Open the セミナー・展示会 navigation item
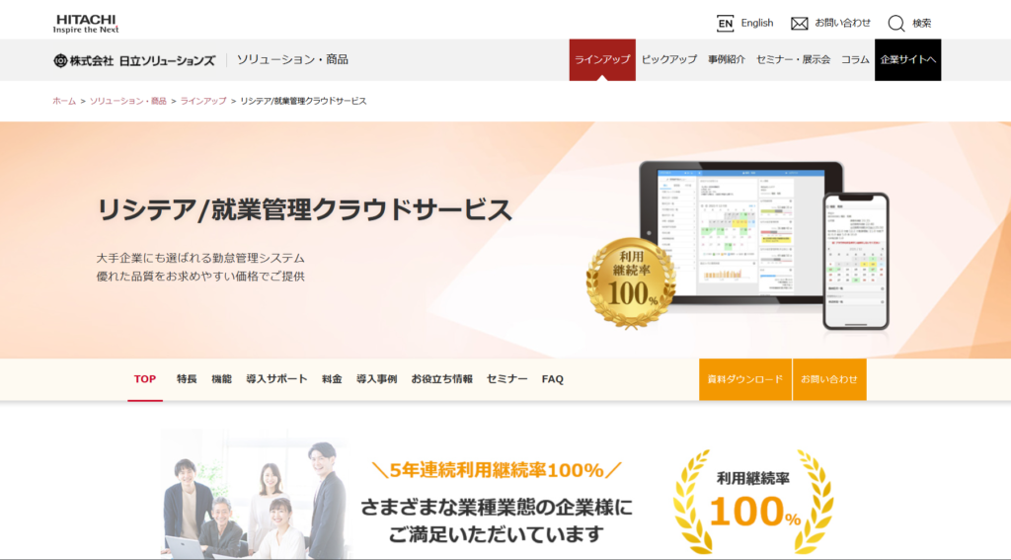 [x=793, y=59]
